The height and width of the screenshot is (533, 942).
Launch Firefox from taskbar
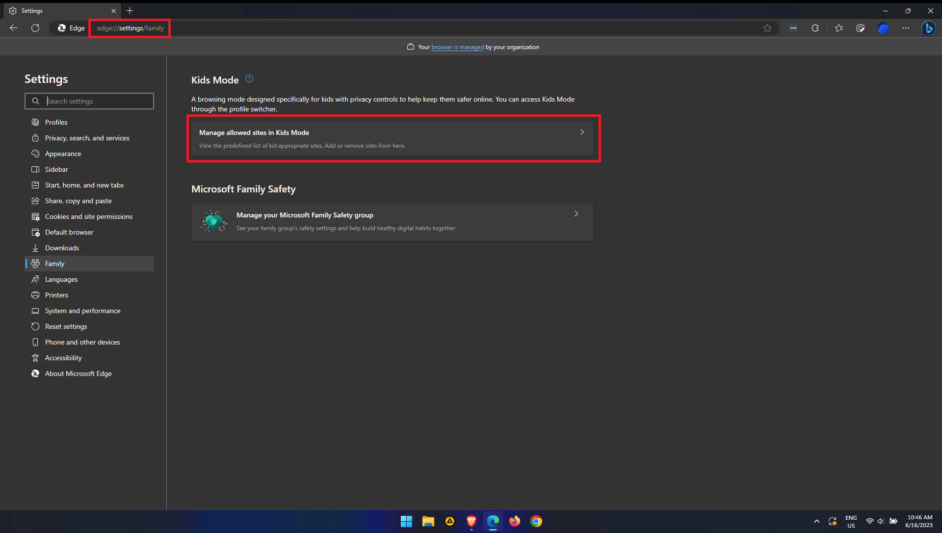point(514,521)
